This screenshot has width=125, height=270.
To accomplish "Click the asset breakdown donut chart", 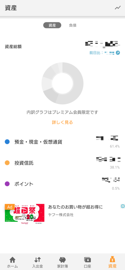I will coord(62,83).
